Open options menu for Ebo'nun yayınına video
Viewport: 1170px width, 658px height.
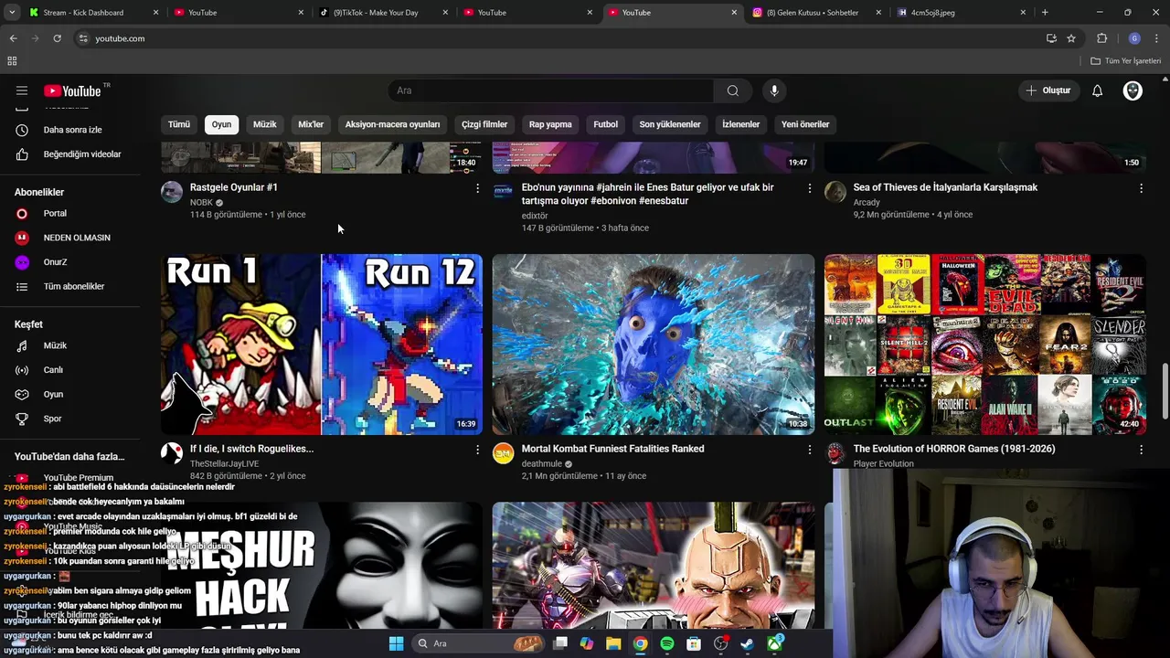[809, 188]
